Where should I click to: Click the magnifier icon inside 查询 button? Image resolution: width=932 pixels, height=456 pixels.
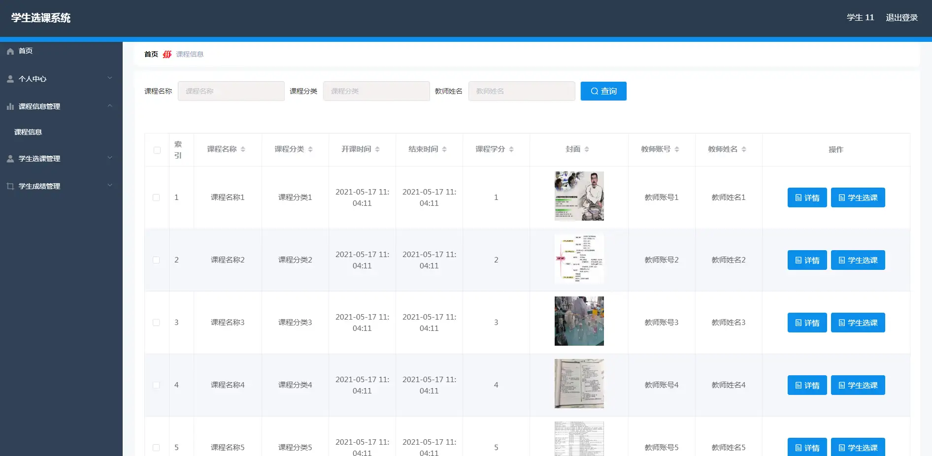click(594, 91)
